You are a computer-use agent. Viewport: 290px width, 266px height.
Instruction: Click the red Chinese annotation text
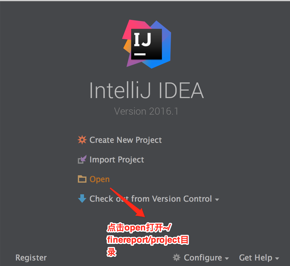click(147, 240)
